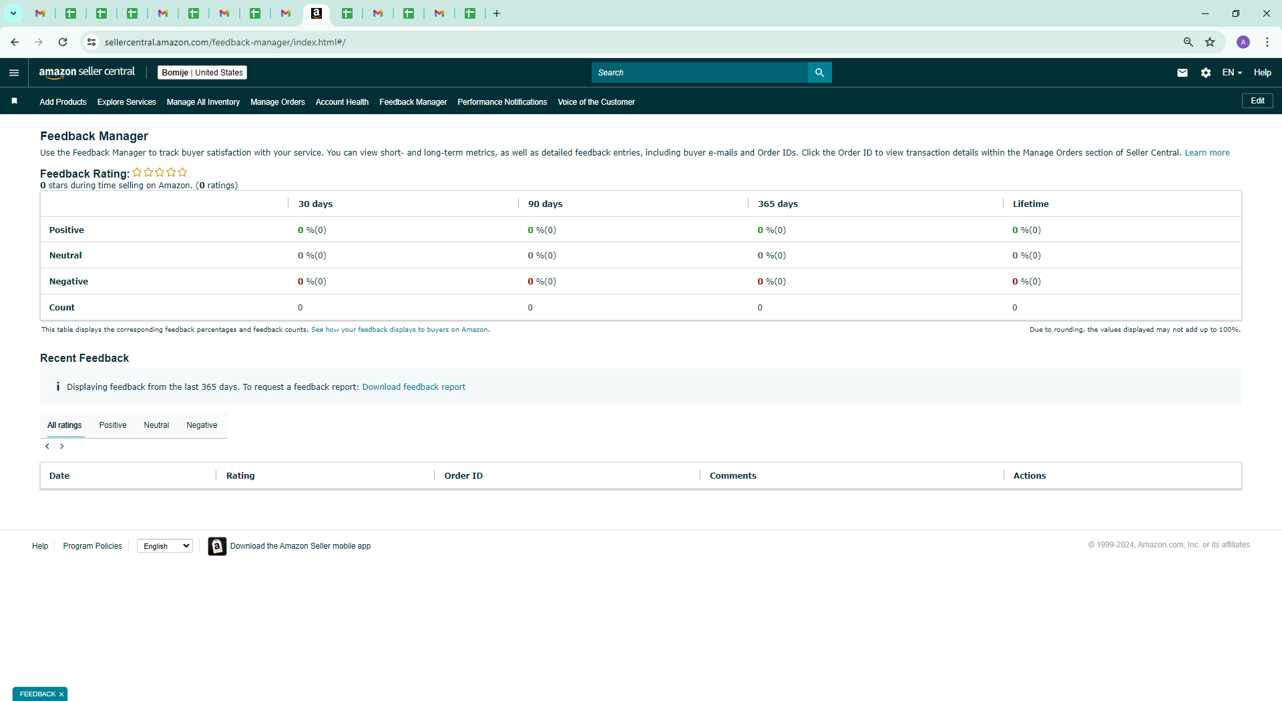The height and width of the screenshot is (701, 1282).
Task: Click the Order ID column header
Action: click(463, 476)
